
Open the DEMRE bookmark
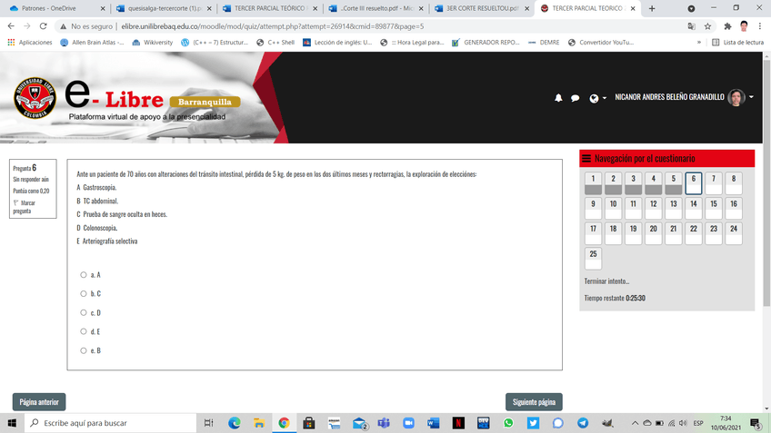544,43
